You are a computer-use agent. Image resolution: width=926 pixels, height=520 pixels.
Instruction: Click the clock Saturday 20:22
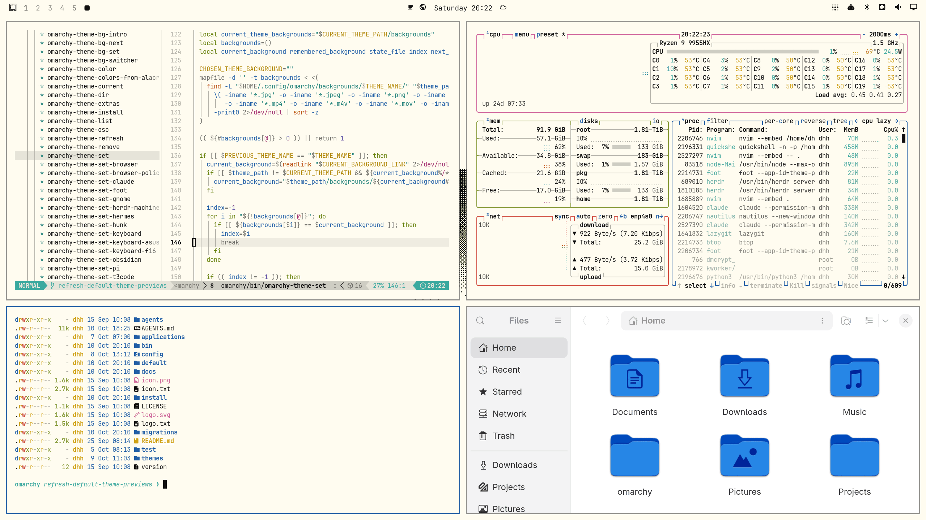click(x=463, y=8)
